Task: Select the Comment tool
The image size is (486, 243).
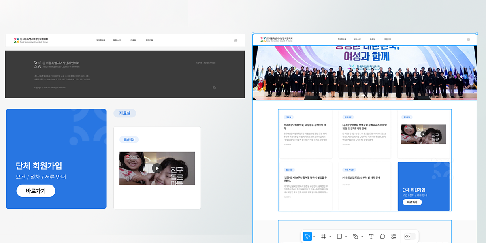Action: coord(382,237)
